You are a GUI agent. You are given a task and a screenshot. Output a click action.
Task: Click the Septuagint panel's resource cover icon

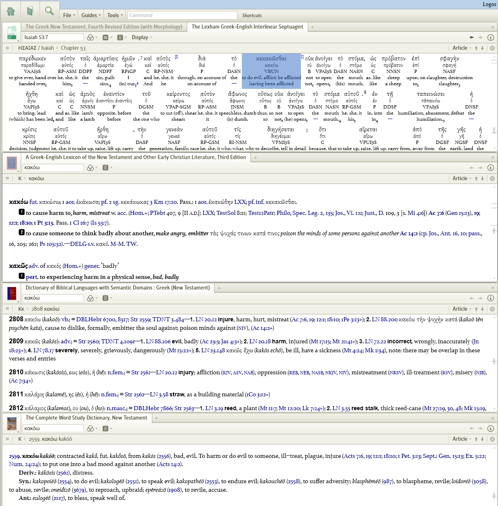(x=12, y=33)
